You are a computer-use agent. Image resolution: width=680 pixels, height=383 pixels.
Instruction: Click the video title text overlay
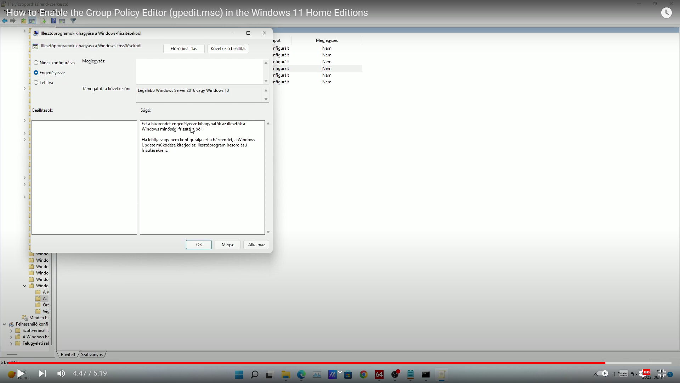click(x=187, y=13)
